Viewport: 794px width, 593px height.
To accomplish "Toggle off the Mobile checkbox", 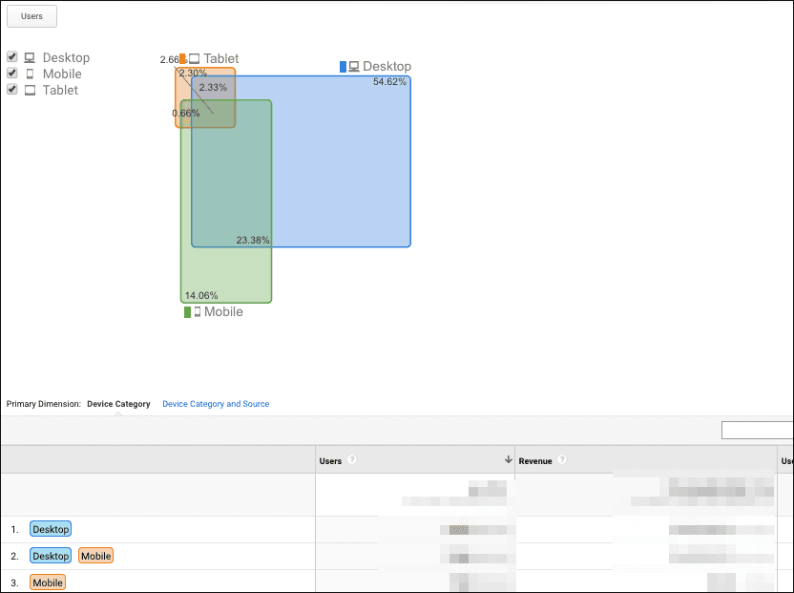I will coord(11,73).
